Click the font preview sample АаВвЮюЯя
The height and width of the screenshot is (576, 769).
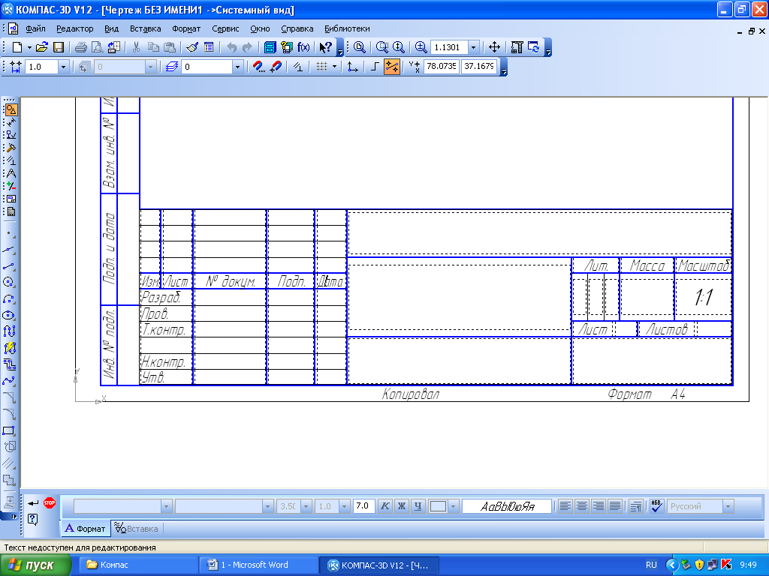[x=507, y=506]
